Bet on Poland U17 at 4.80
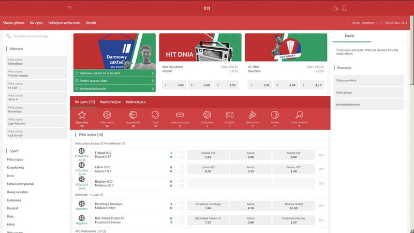The height and width of the screenshot is (233, 414). (x=293, y=155)
